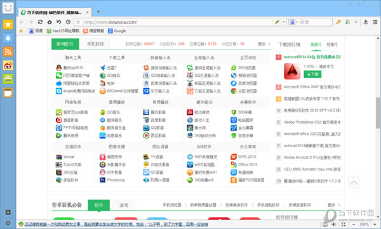Viewport: 381px width, 229px height.
Task: Select the green 软件 tab in Android section
Action: pos(99,205)
